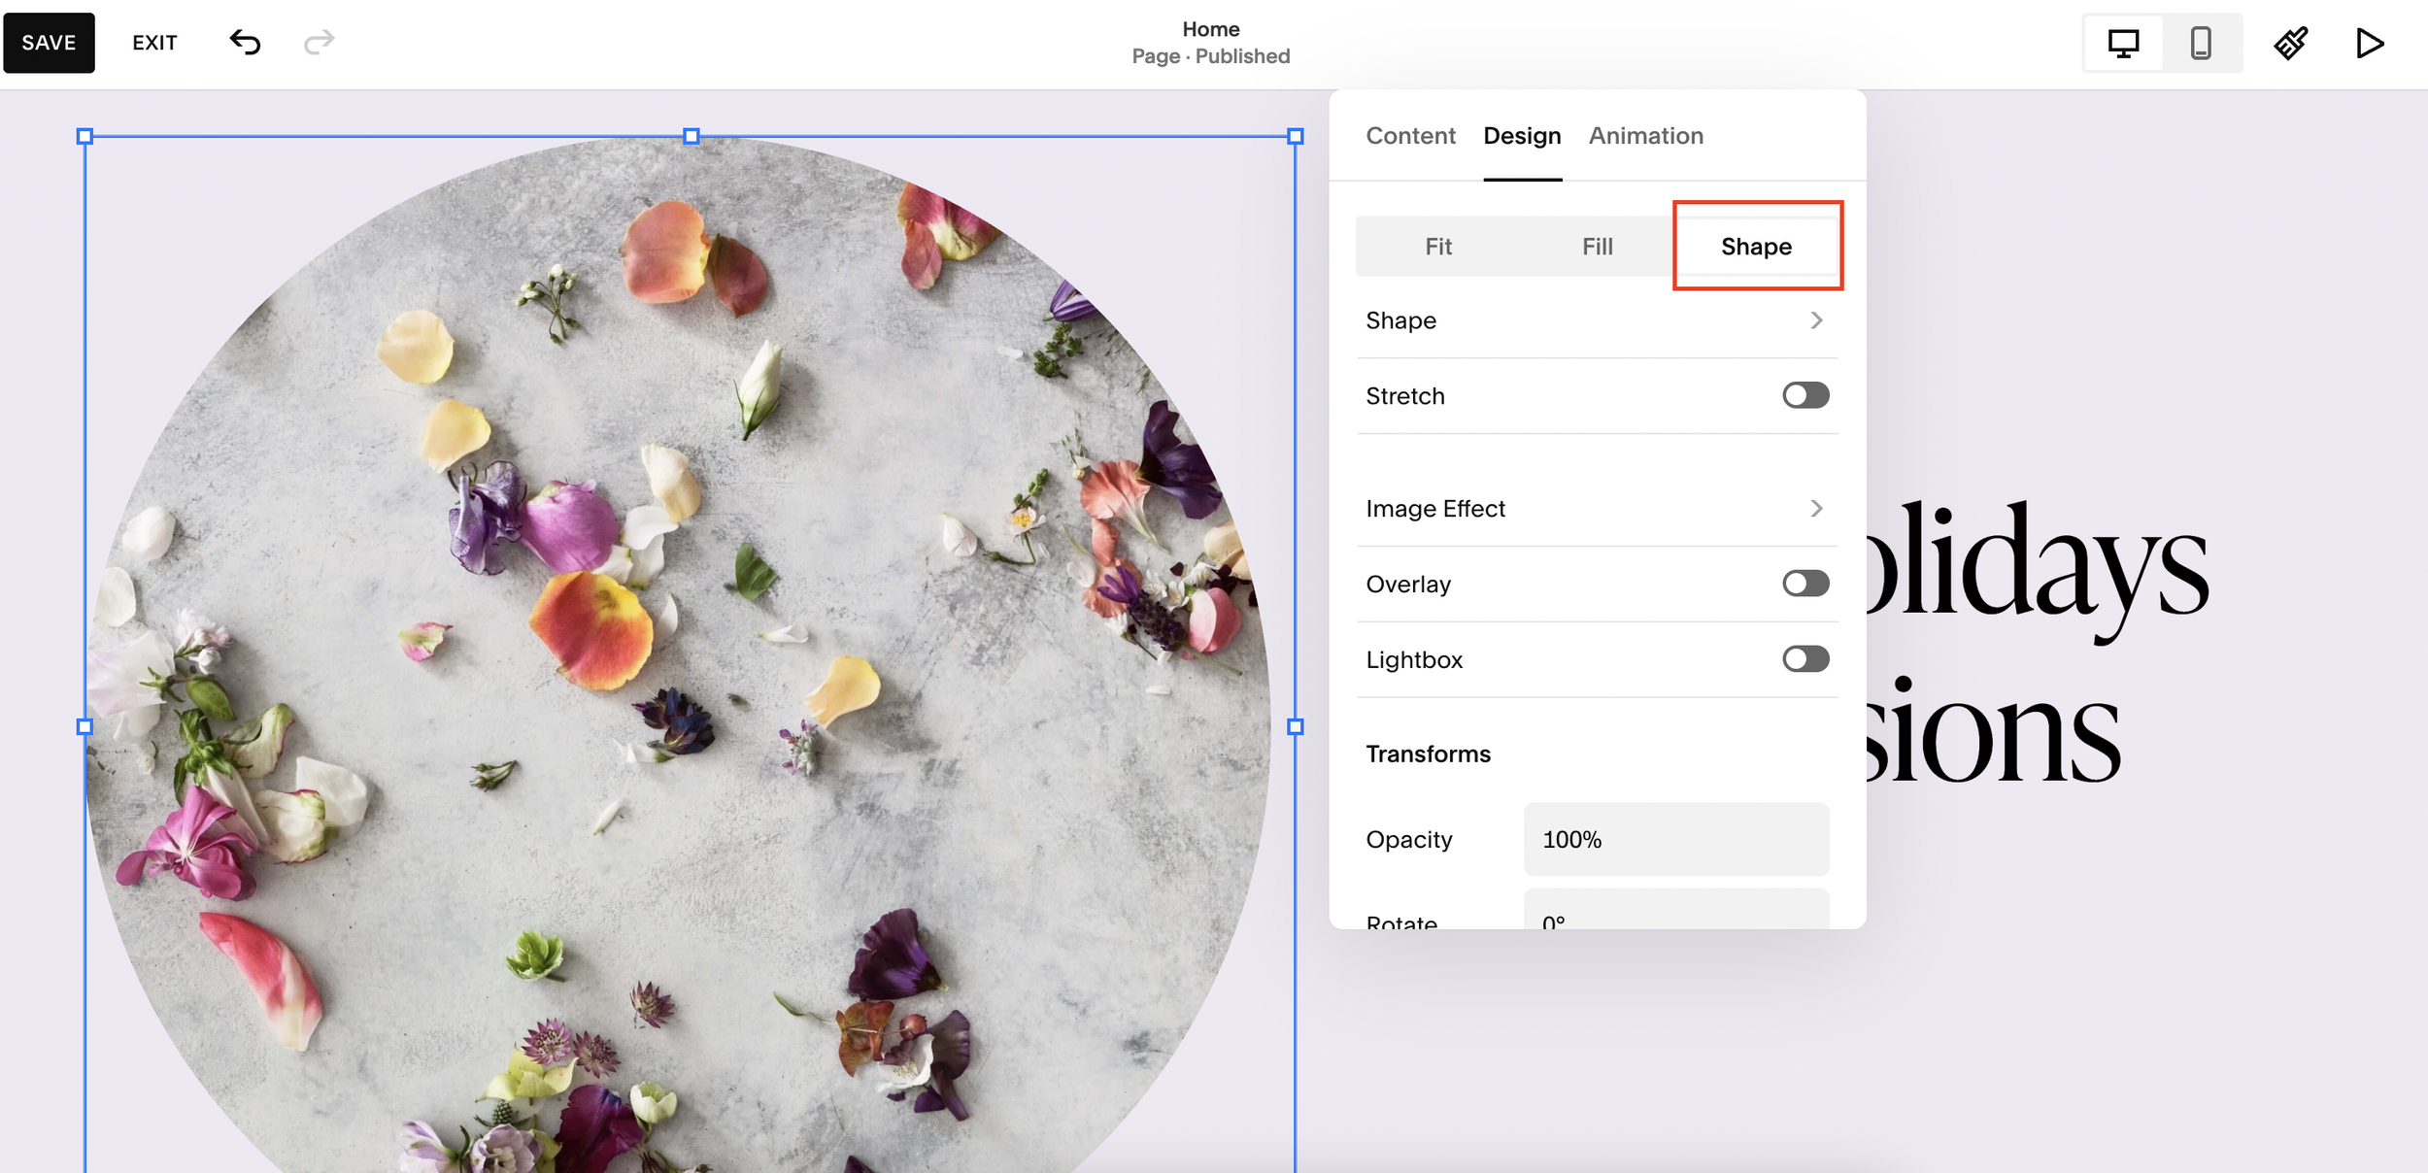Click the 'Home' page title text
2428x1173 pixels.
[x=1211, y=29]
